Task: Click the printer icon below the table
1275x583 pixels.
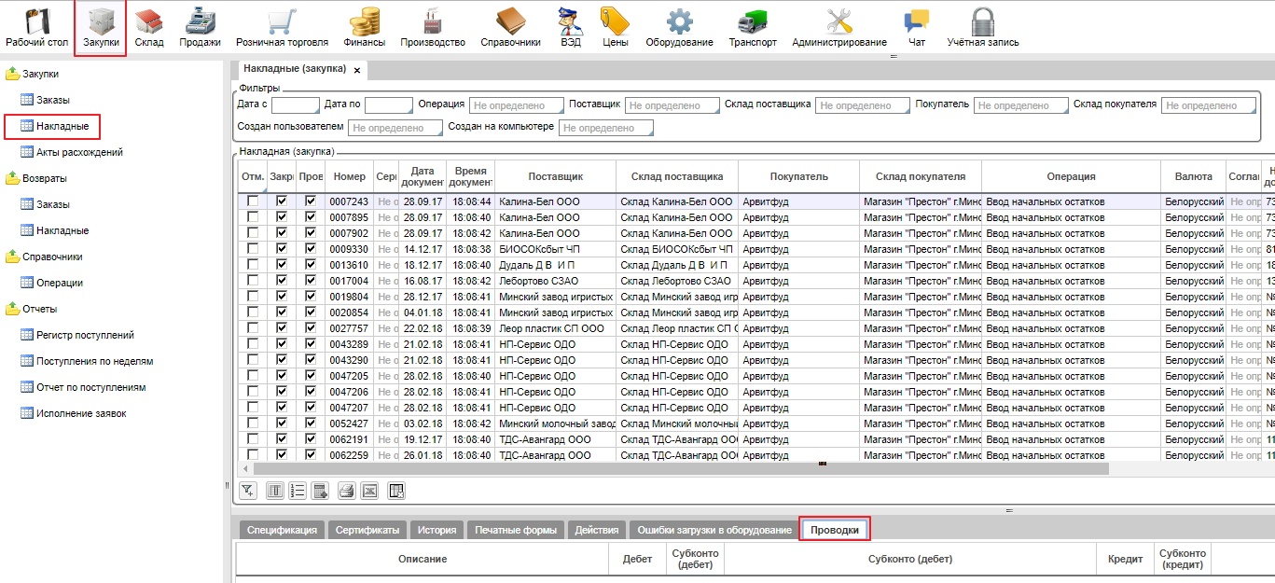Action: pos(346,491)
